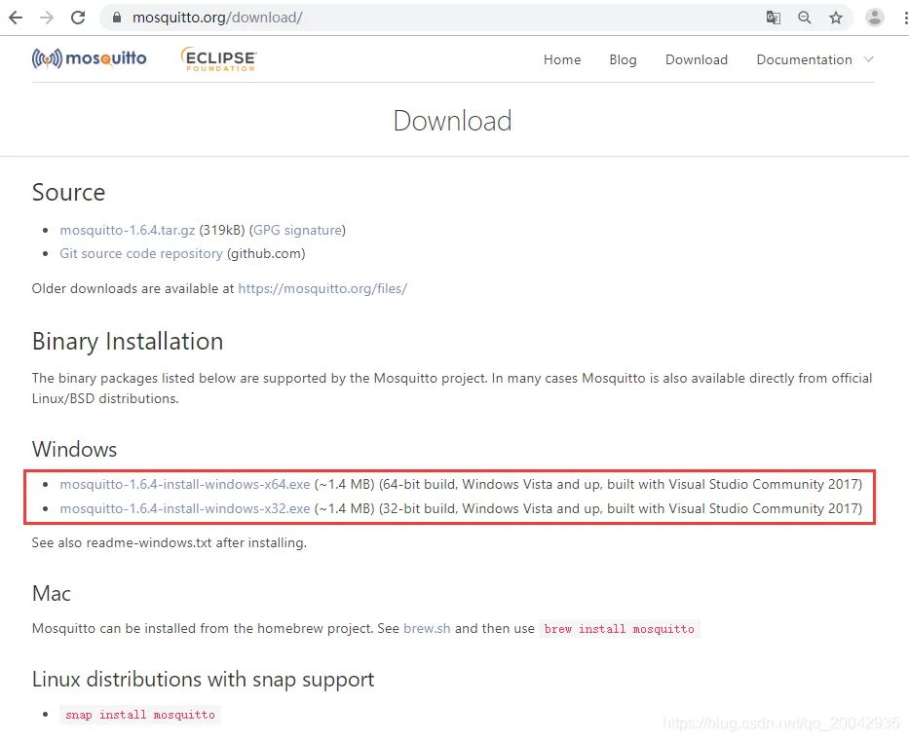Open the brew.sh link
The image size is (909, 741).
426,628
